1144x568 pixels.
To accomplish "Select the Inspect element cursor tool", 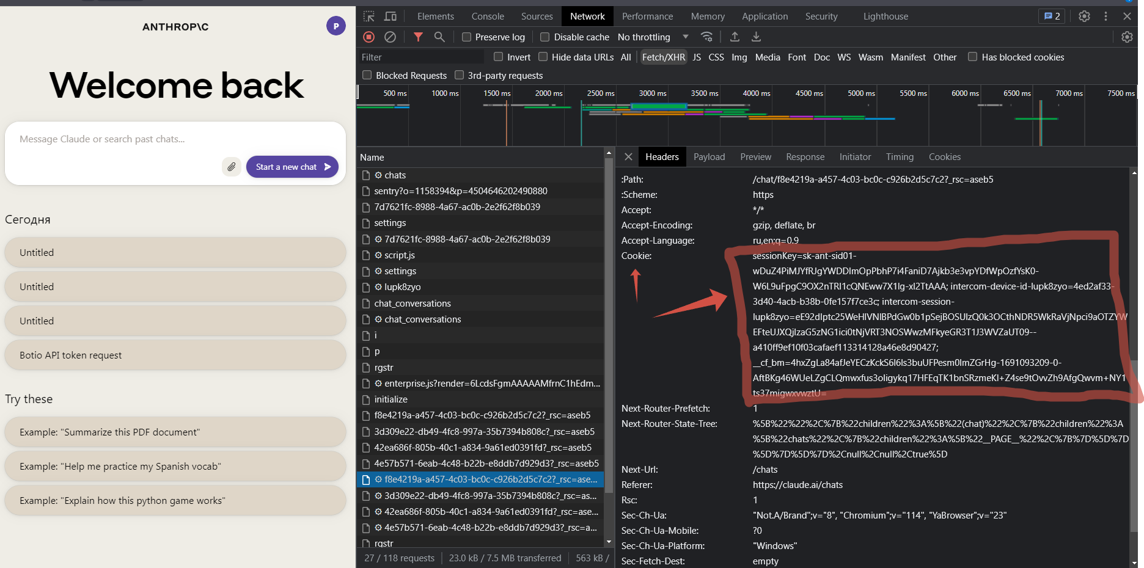I will click(x=368, y=16).
